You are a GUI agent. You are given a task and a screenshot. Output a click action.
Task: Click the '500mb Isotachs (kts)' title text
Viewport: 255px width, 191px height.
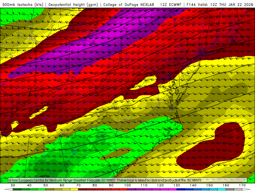tap(23, 4)
